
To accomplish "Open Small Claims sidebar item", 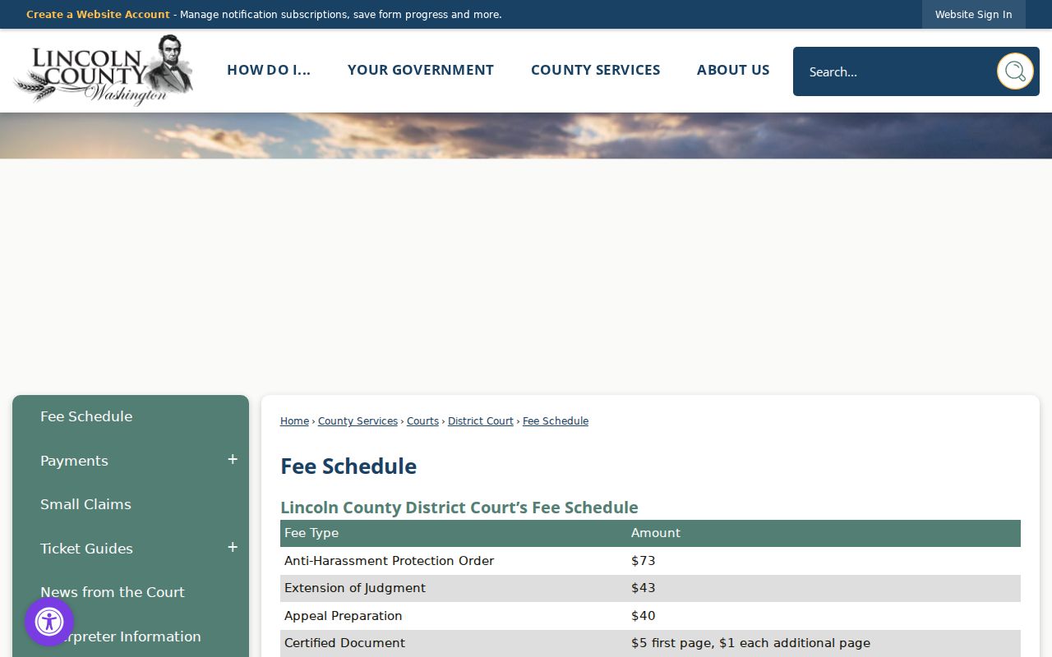I will [85, 504].
